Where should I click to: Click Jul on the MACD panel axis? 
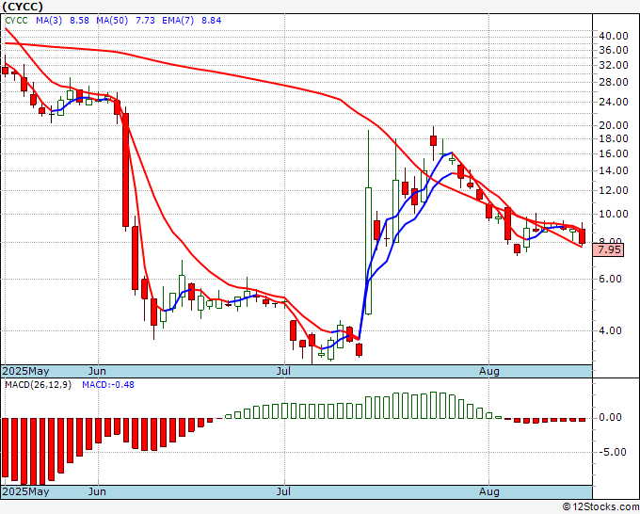(283, 491)
